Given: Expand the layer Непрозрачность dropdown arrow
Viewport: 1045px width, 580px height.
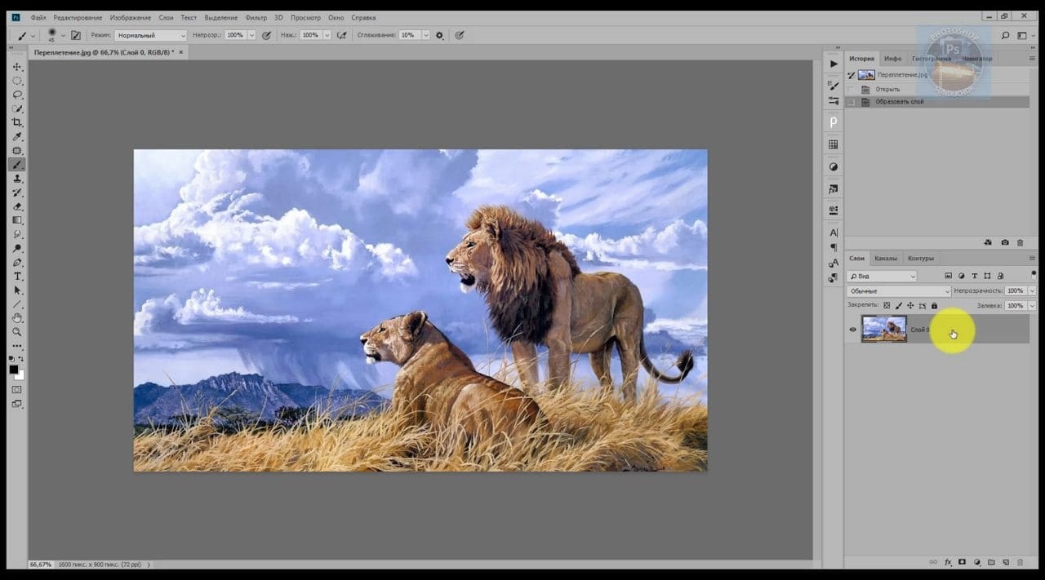Looking at the screenshot, I should (x=1032, y=290).
